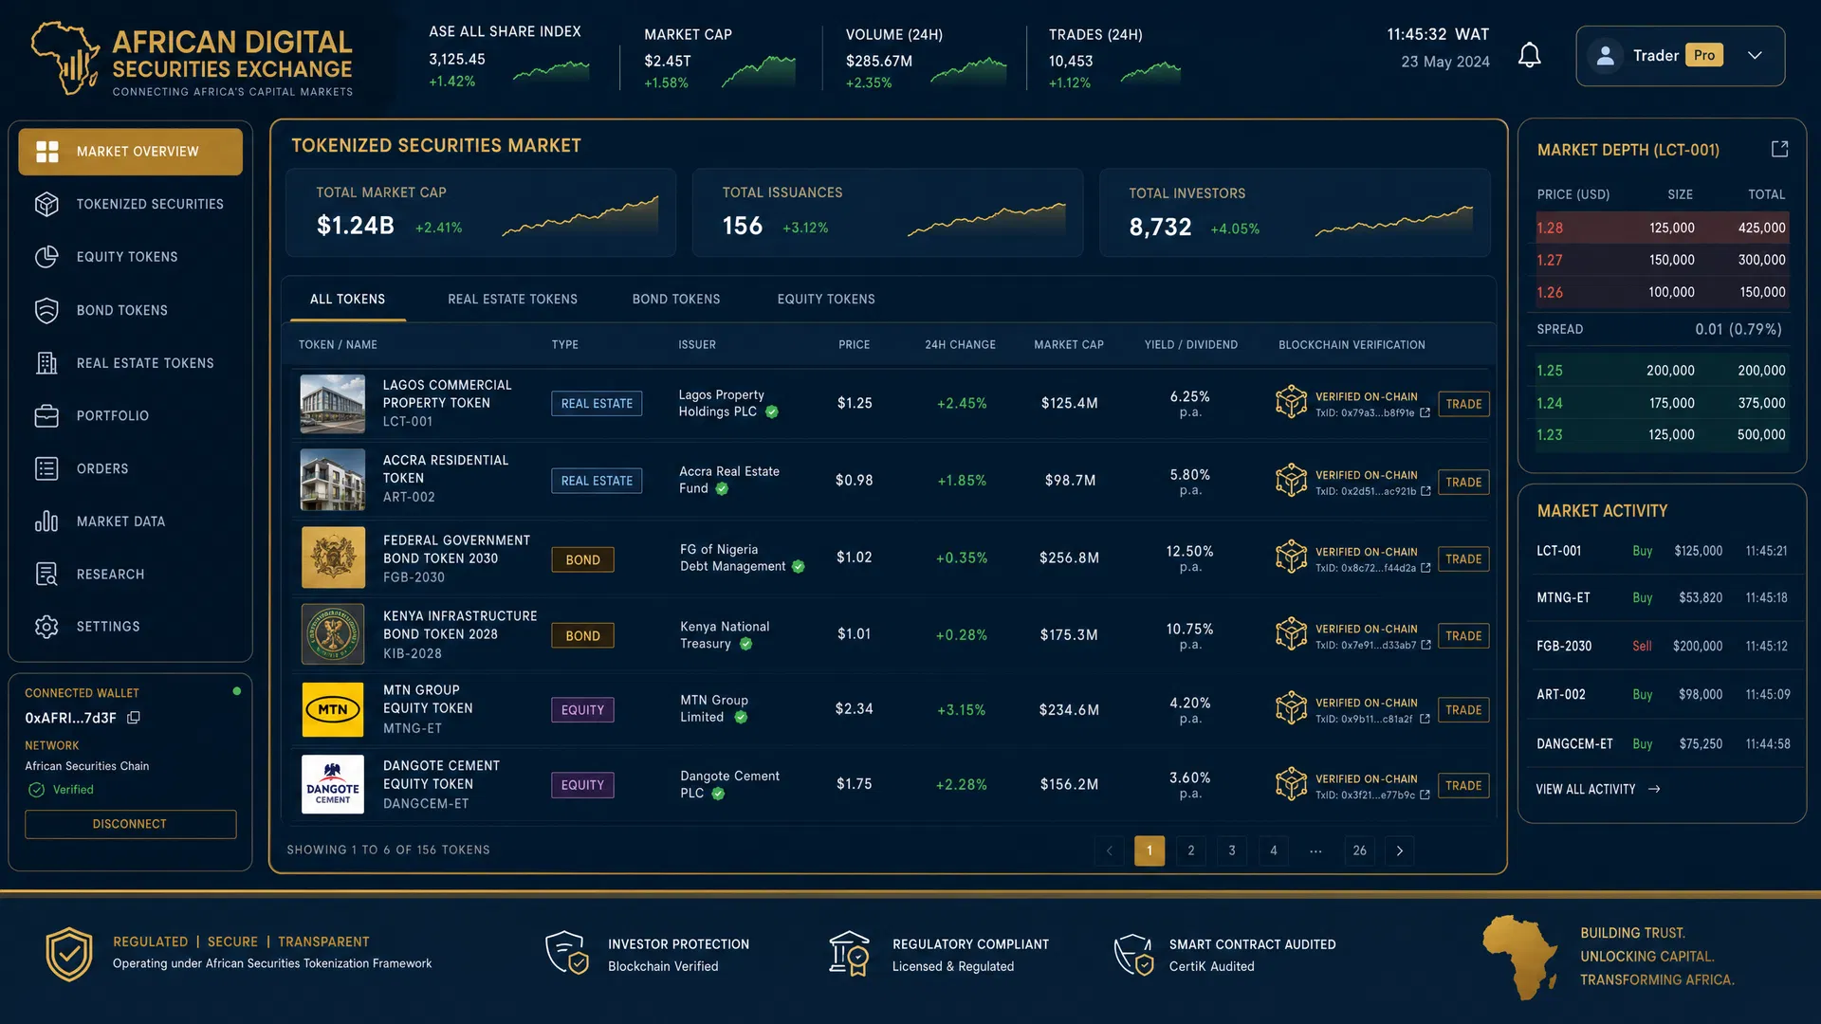Open DANGCEM-ET transaction external link
The width and height of the screenshot is (1821, 1024).
click(x=1425, y=795)
